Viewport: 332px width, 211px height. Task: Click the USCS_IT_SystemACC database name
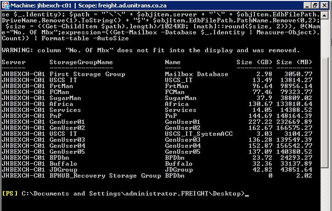(199, 134)
